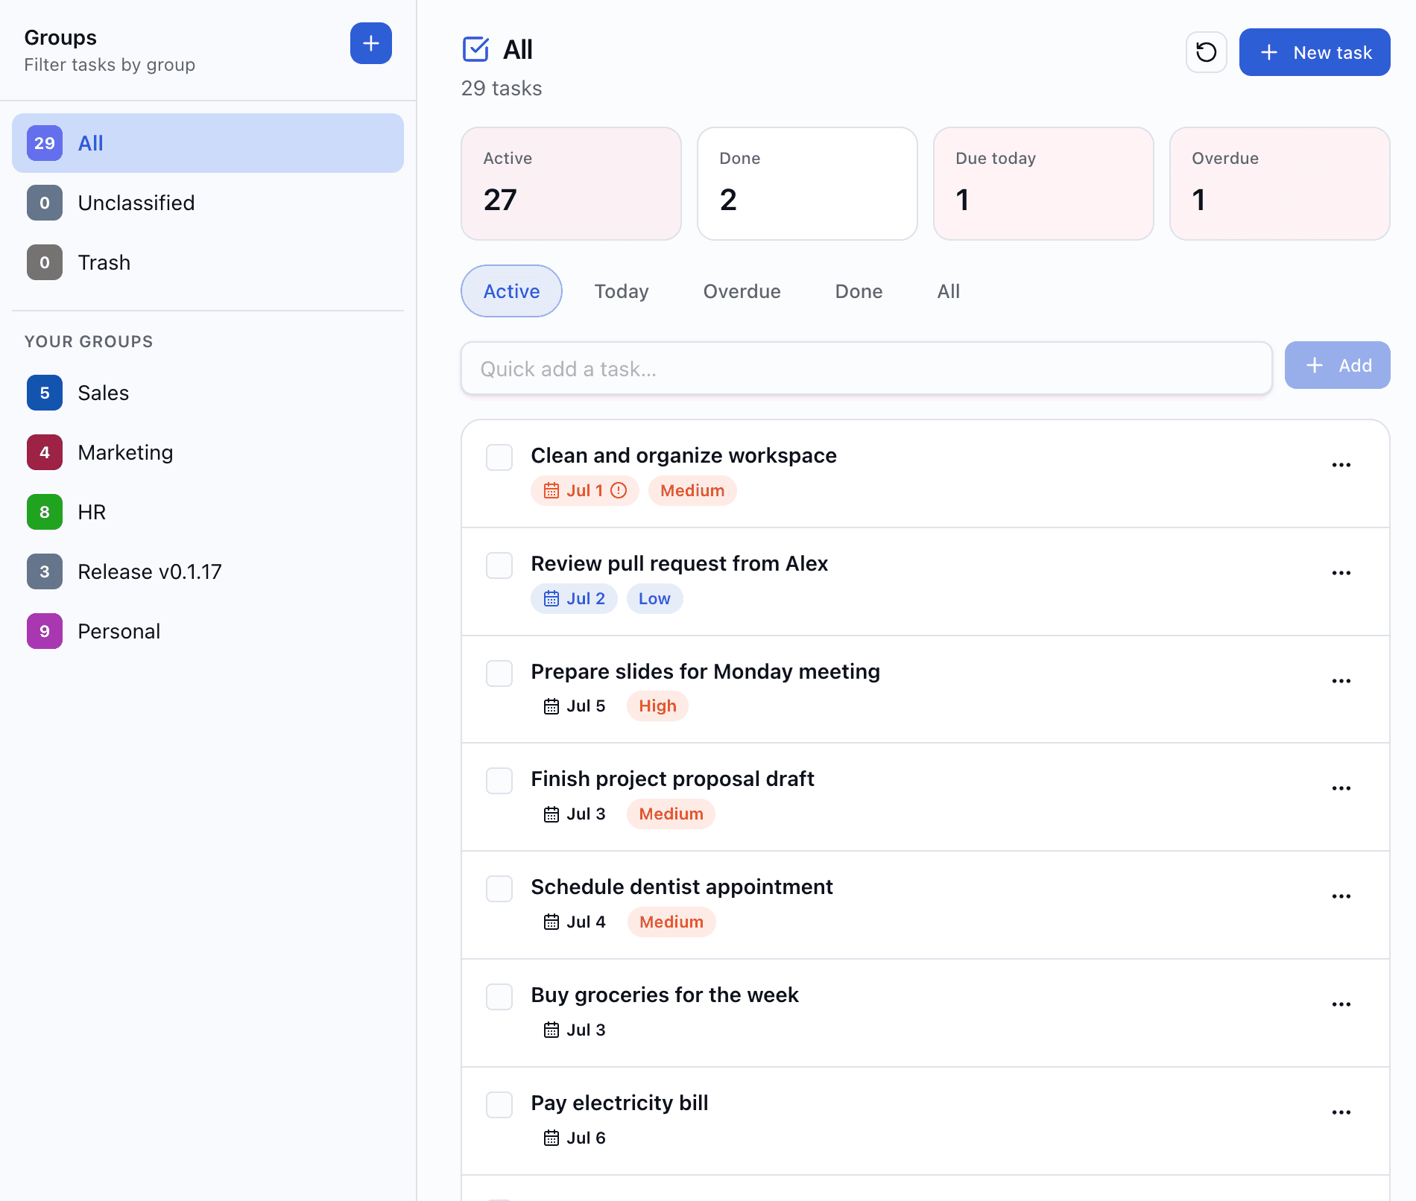The width and height of the screenshot is (1416, 1201).
Task: Complete the Pay electricity bill task
Action: [499, 1105]
